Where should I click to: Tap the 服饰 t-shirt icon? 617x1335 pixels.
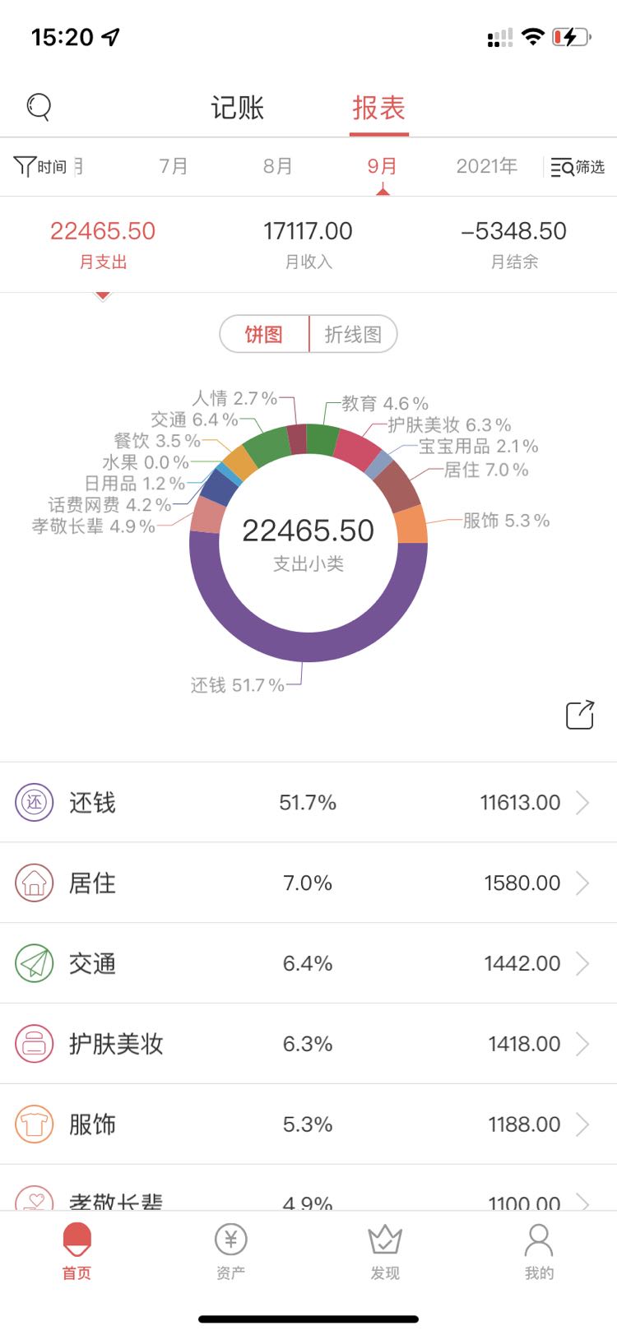pyautogui.click(x=34, y=1124)
